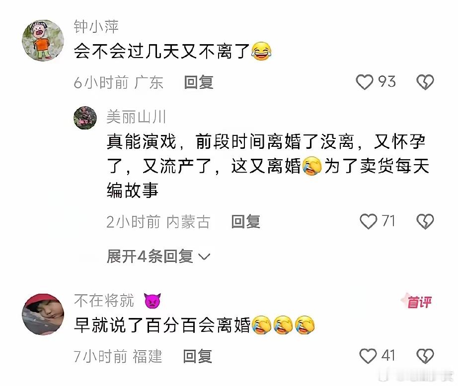Like 不在将就's comment with heart icon
Viewport: 458px width, 386px height.
[x=368, y=356]
